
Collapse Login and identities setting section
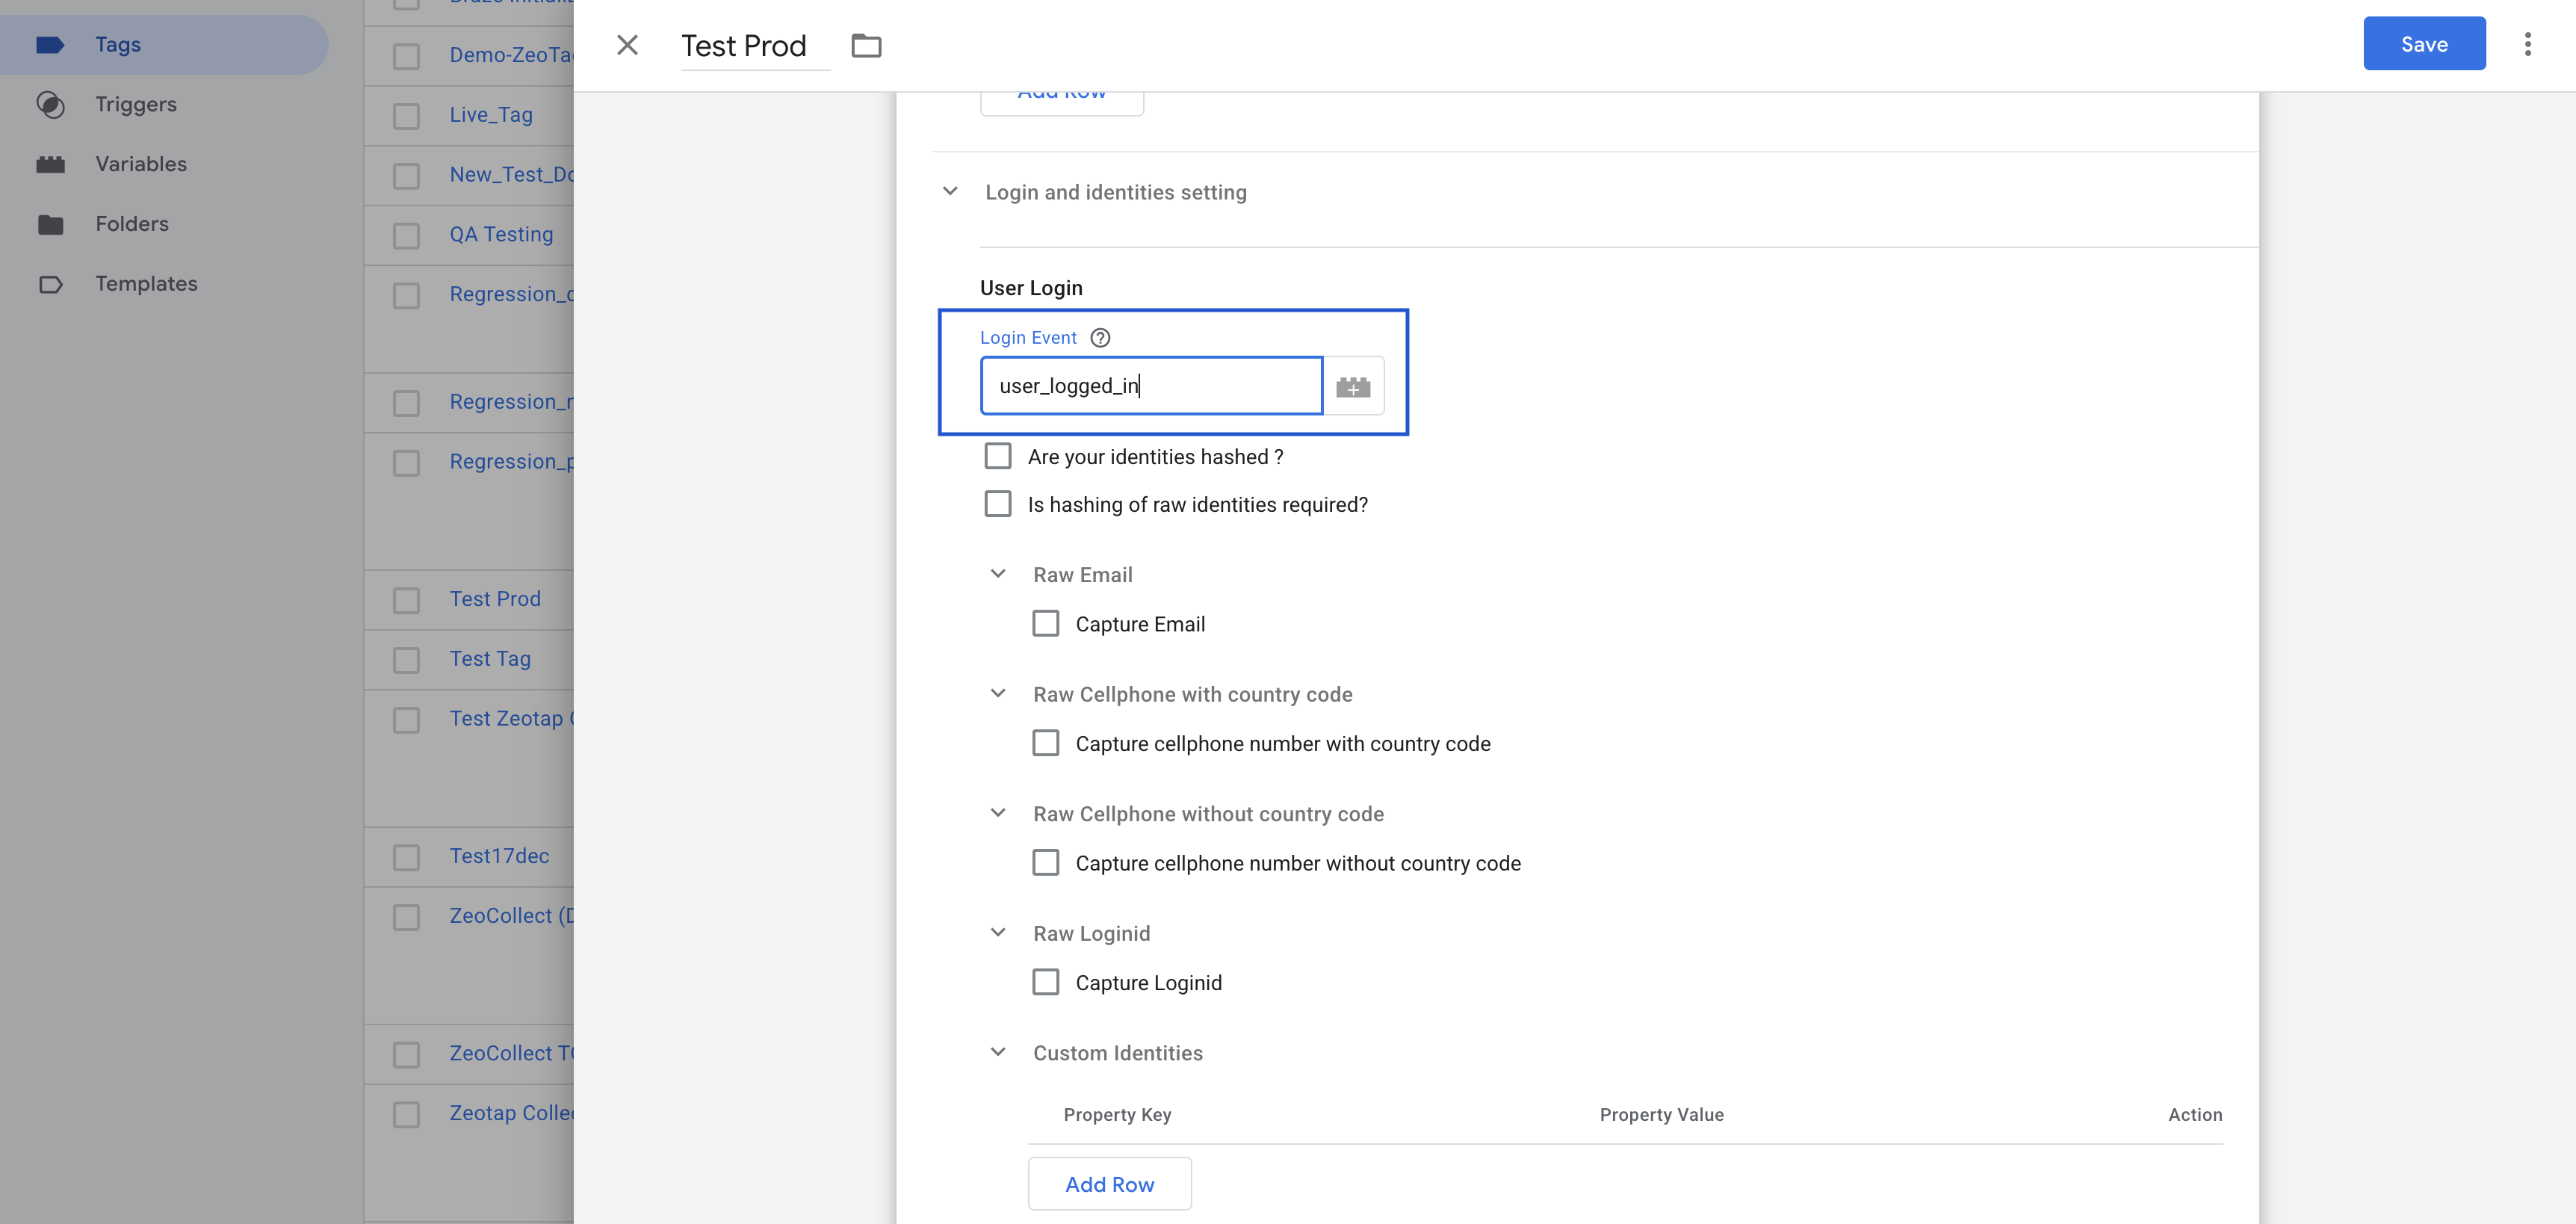coord(950,191)
